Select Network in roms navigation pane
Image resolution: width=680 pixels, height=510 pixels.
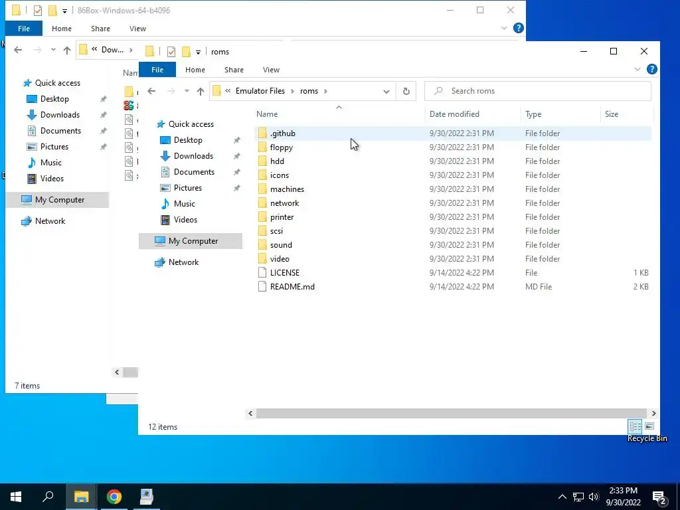[x=183, y=262]
